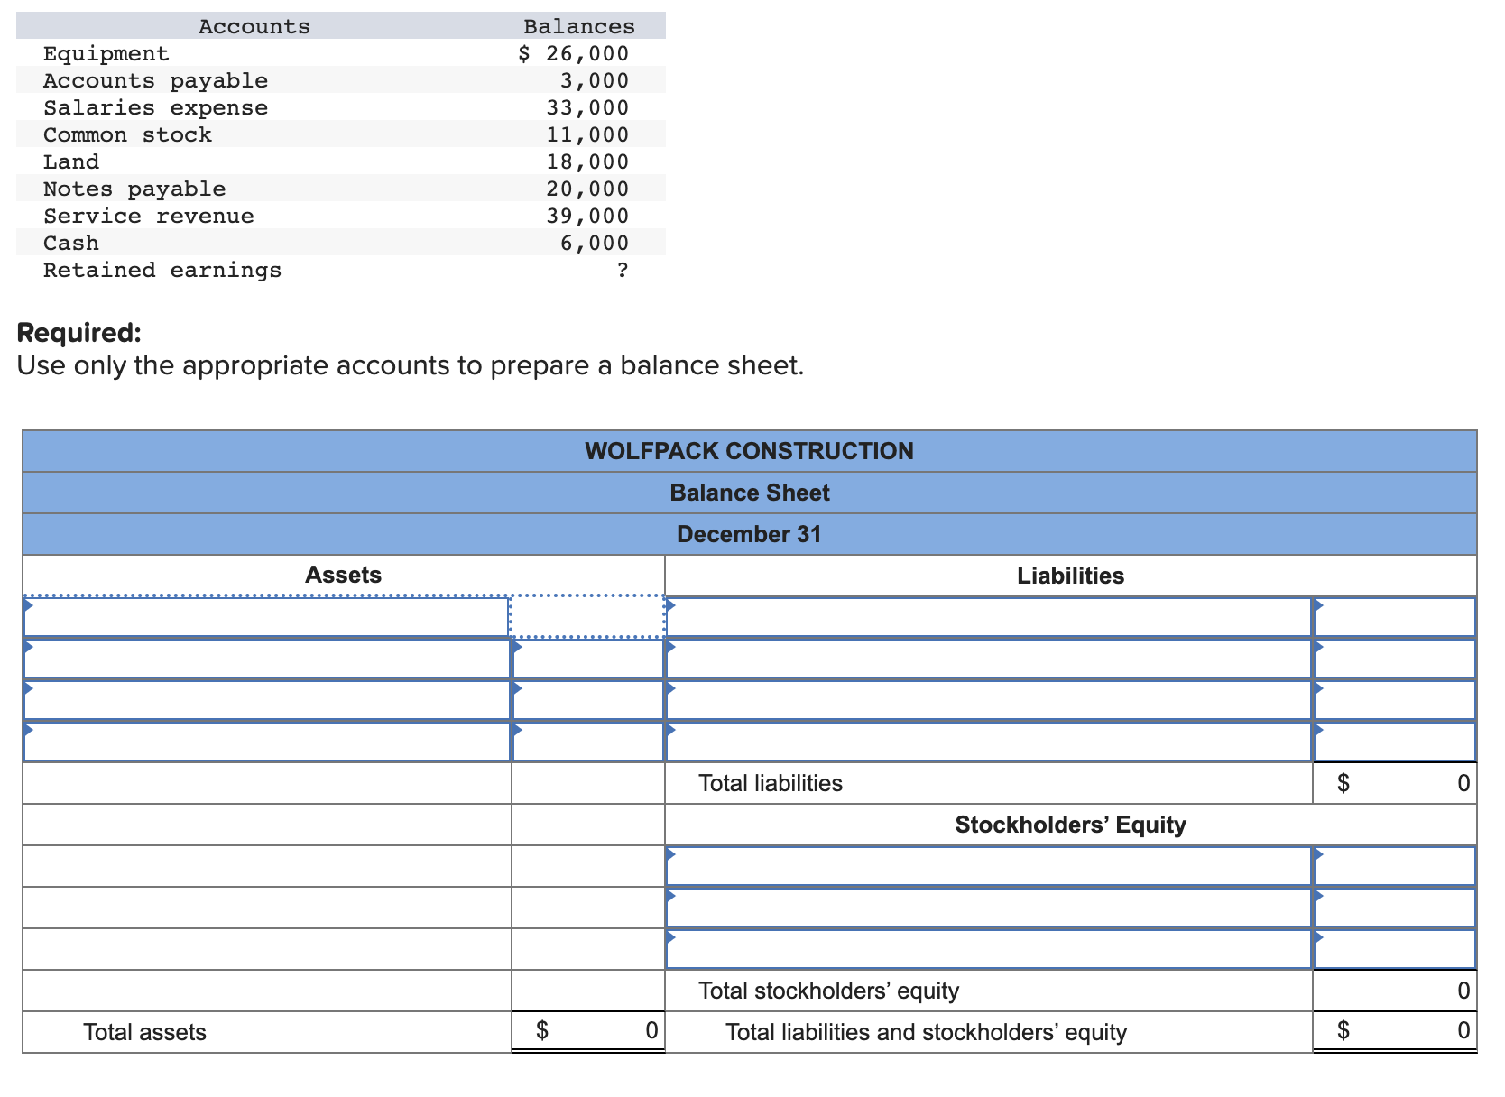
Task: Click Total liabilities and stockholders' equity value
Action: click(1395, 1031)
